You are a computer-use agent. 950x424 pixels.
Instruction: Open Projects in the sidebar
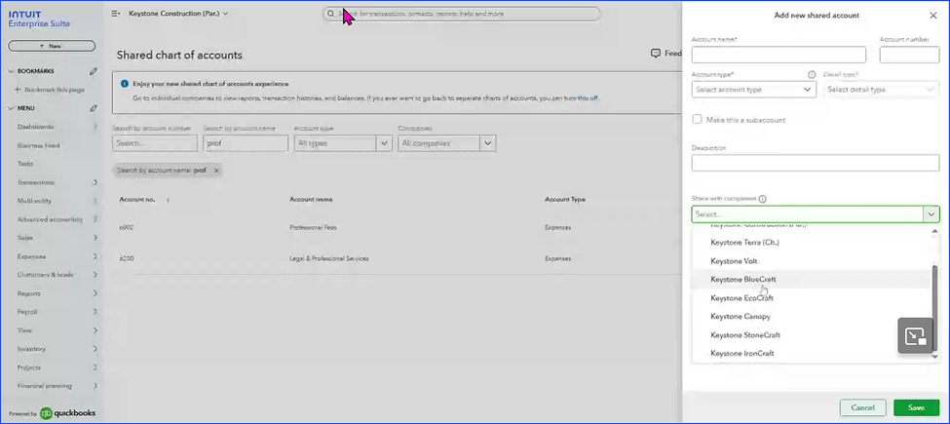click(x=29, y=367)
